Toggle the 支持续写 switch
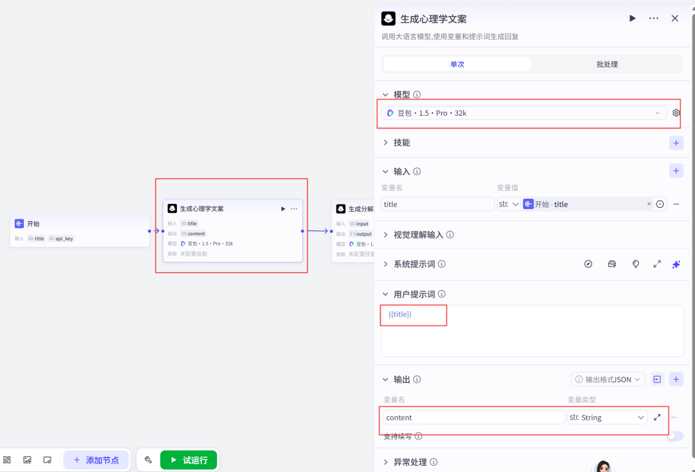695x472 pixels. point(674,436)
